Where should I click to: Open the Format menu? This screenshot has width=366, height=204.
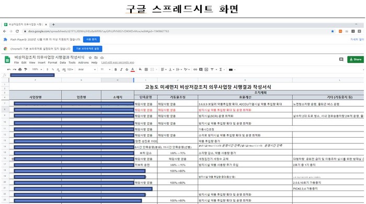[x=52, y=63]
